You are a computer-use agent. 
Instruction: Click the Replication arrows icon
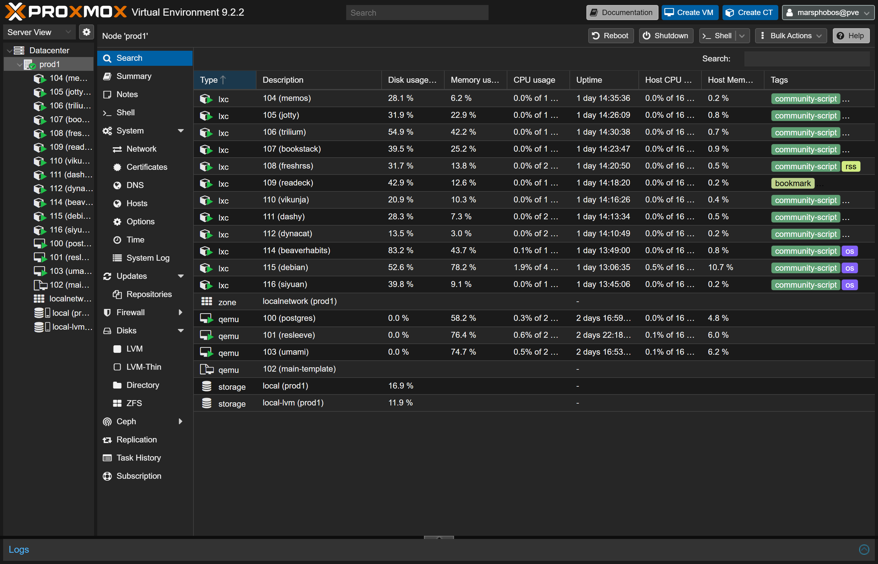click(x=107, y=440)
